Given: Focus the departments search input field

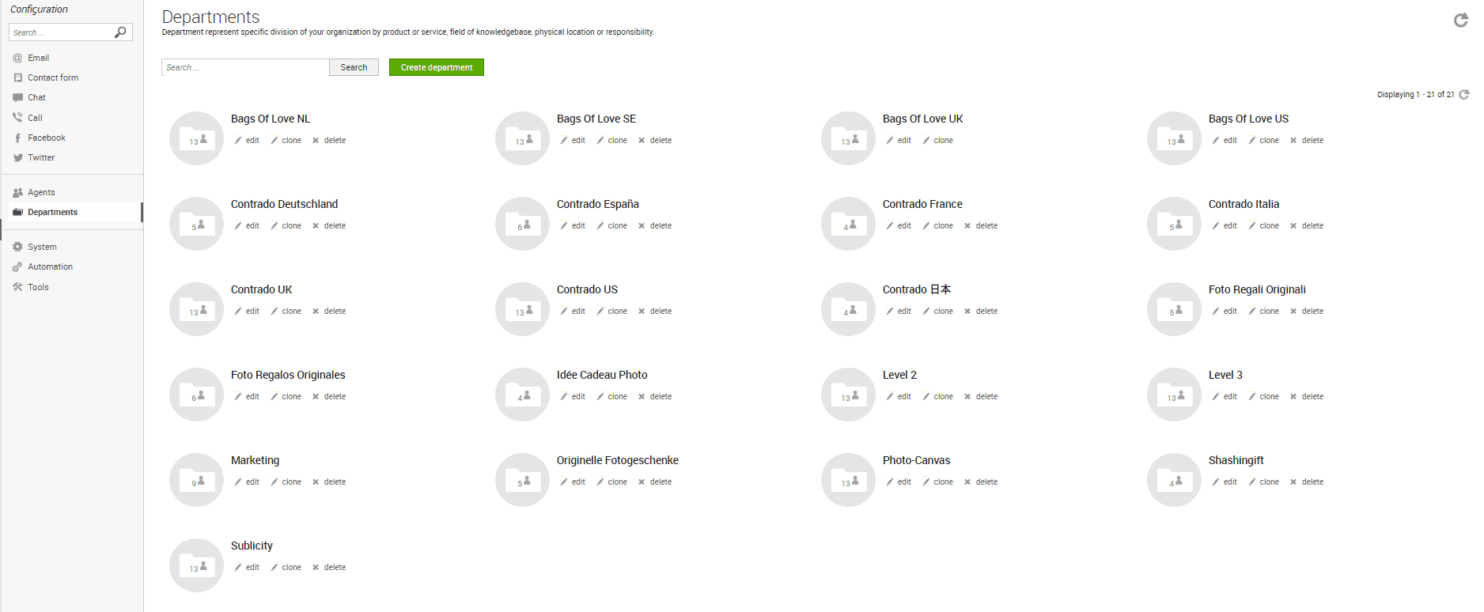Looking at the screenshot, I should (x=245, y=67).
